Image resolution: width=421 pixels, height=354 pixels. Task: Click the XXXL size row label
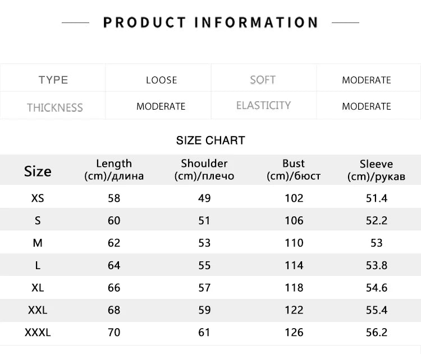[38, 333]
